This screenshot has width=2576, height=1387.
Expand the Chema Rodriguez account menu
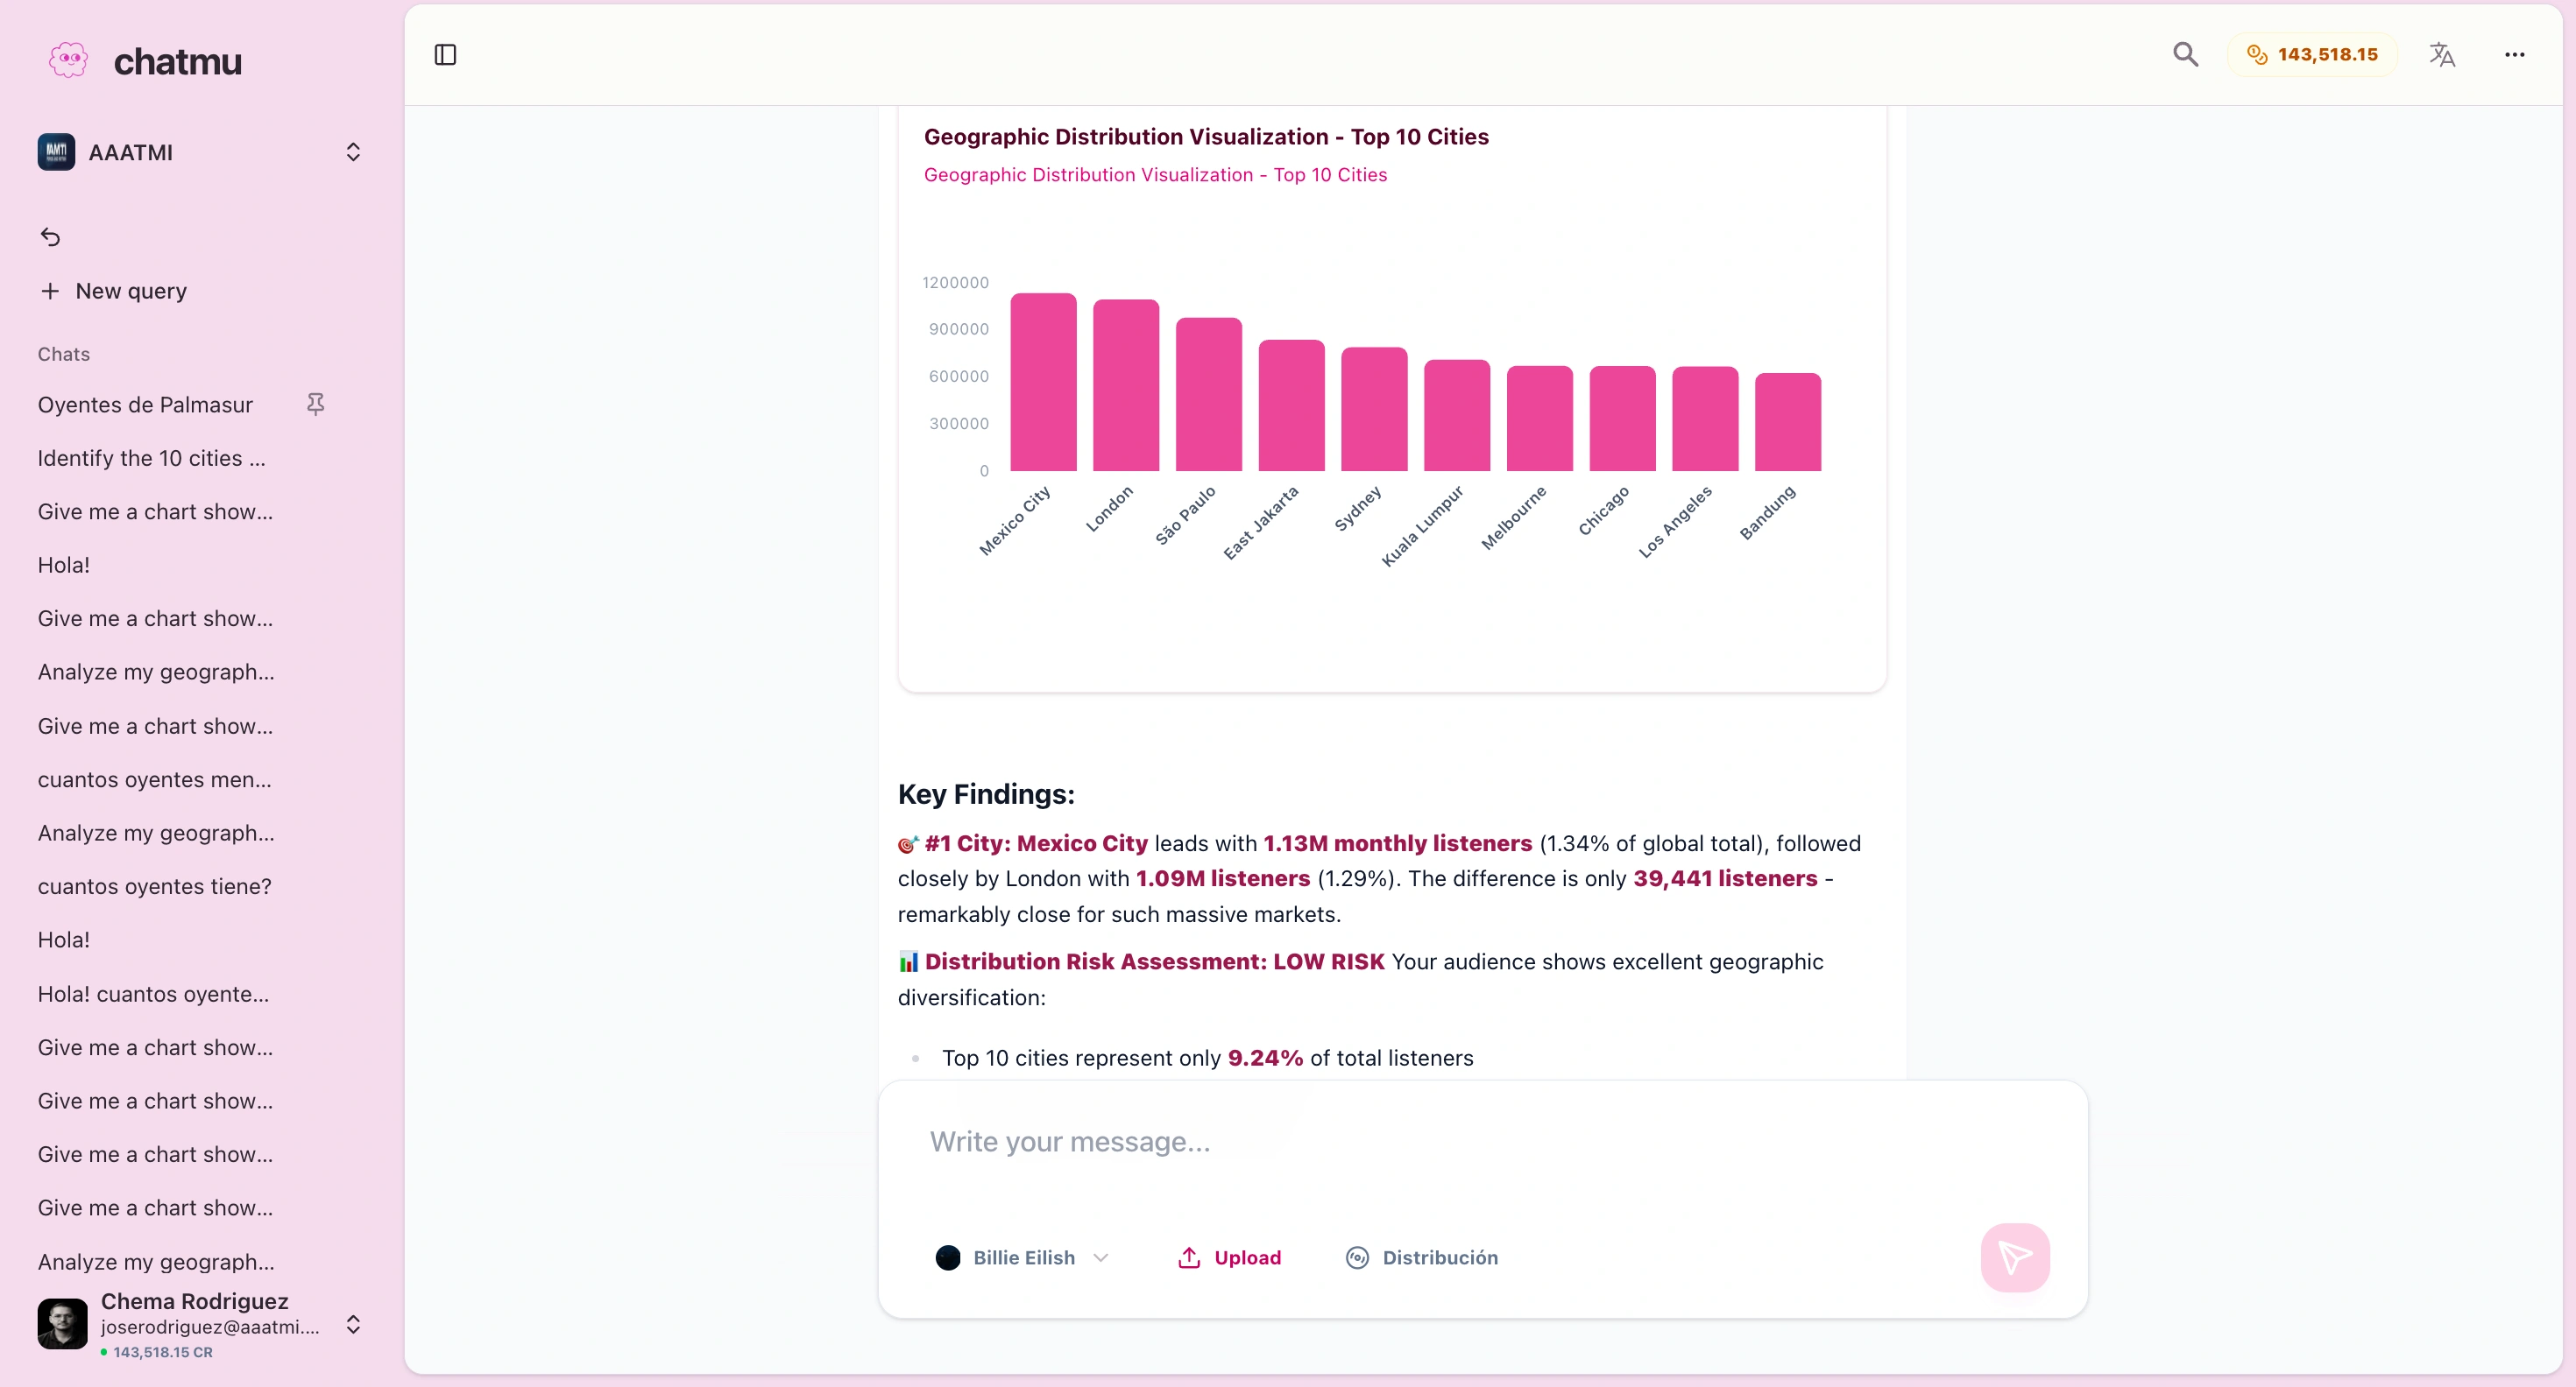[352, 1325]
